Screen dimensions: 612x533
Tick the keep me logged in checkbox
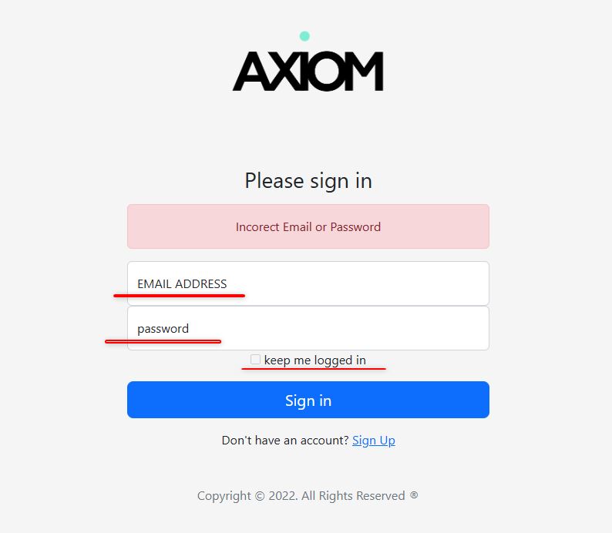tap(255, 360)
